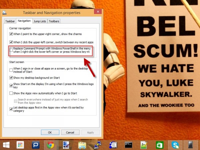The width and height of the screenshot is (200, 150).
Task: Launch Command Prompt from the taskbar
Action: (128, 145)
